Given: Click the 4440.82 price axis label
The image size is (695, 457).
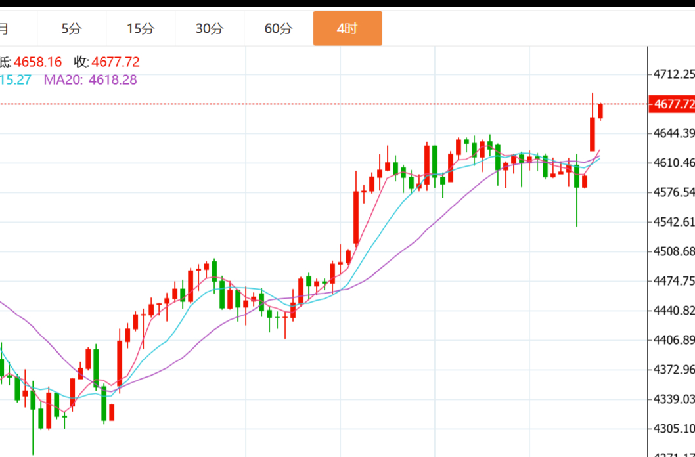Looking at the screenshot, I should coord(674,311).
